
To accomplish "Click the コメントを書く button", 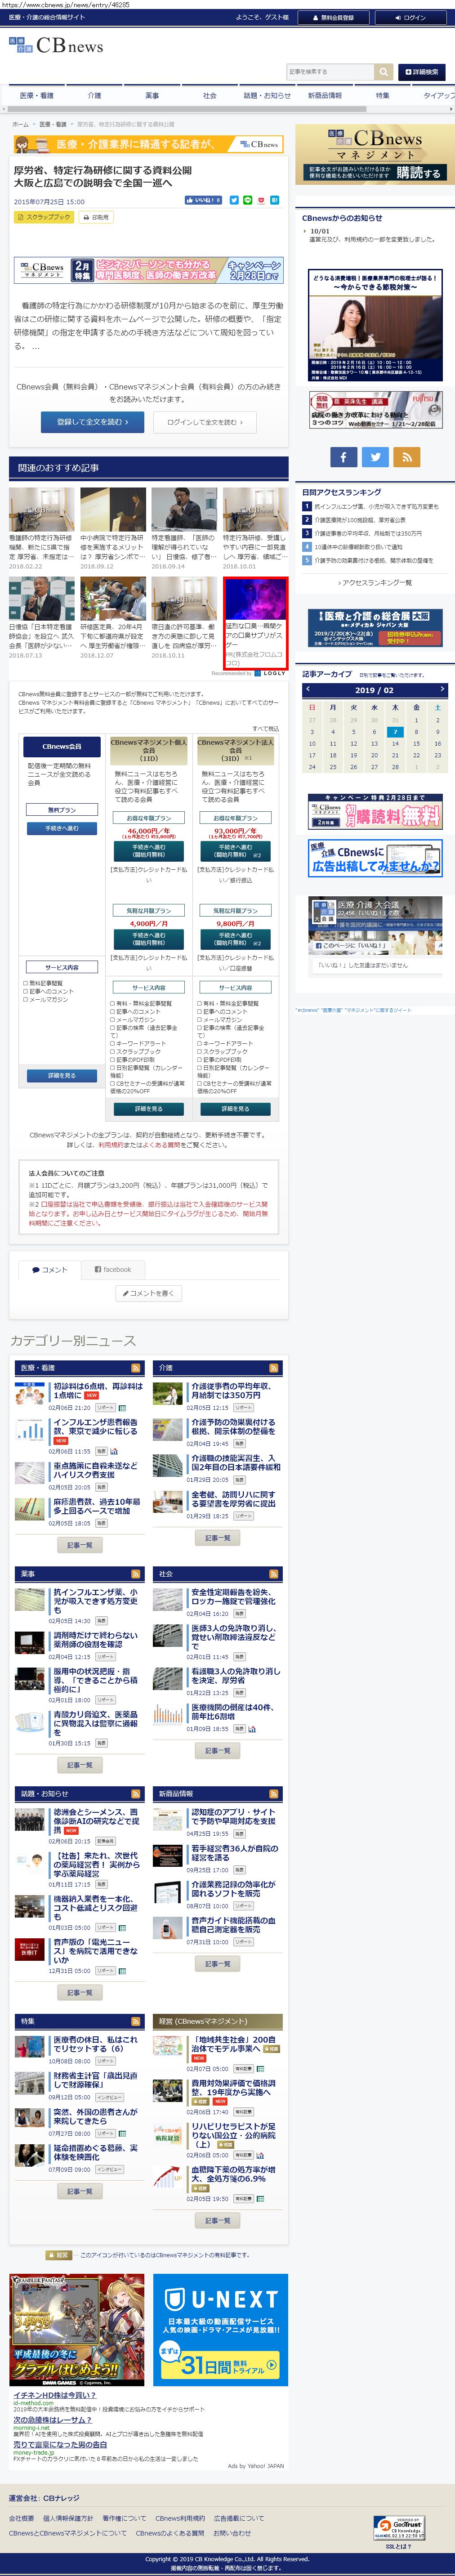I will tap(149, 1293).
